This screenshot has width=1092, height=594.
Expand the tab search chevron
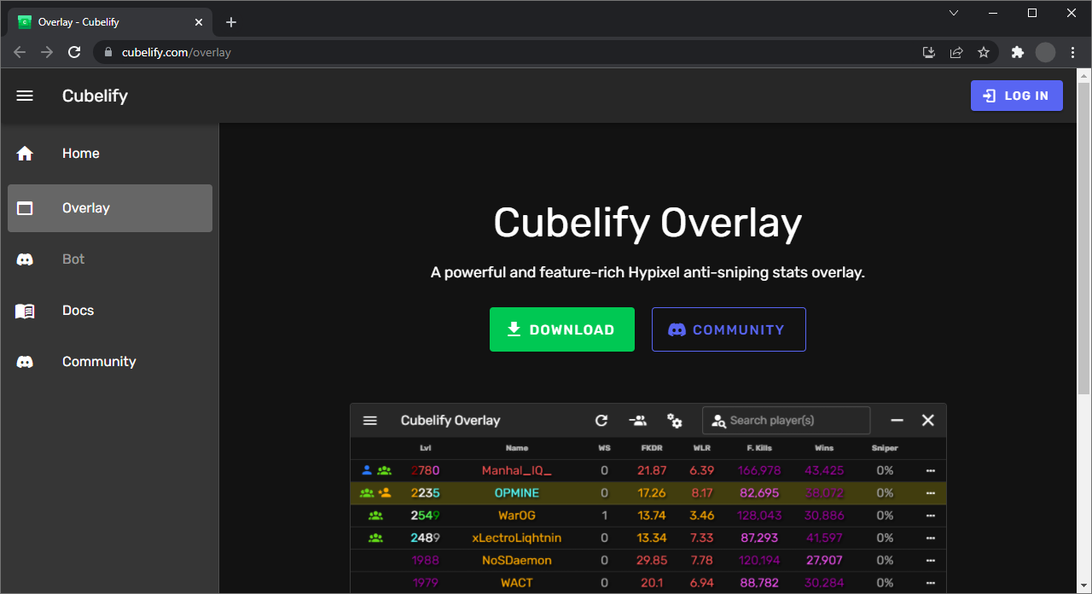coord(954,13)
